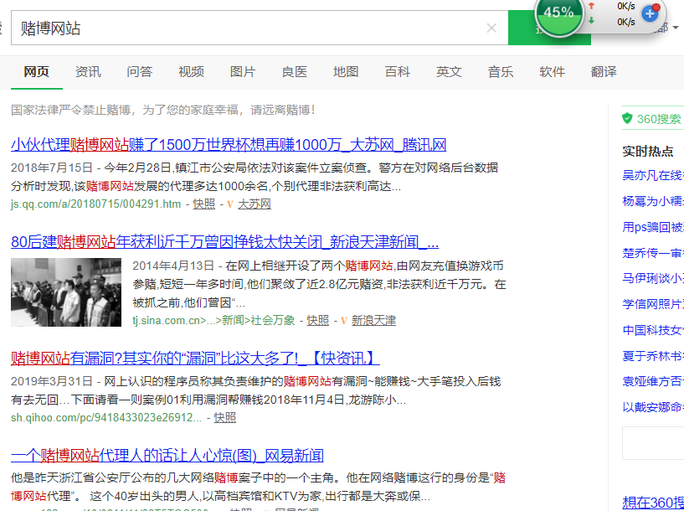Click the upload speed 0K/s indicator
Image resolution: width=684 pixels, height=511 pixels.
pos(626,6)
